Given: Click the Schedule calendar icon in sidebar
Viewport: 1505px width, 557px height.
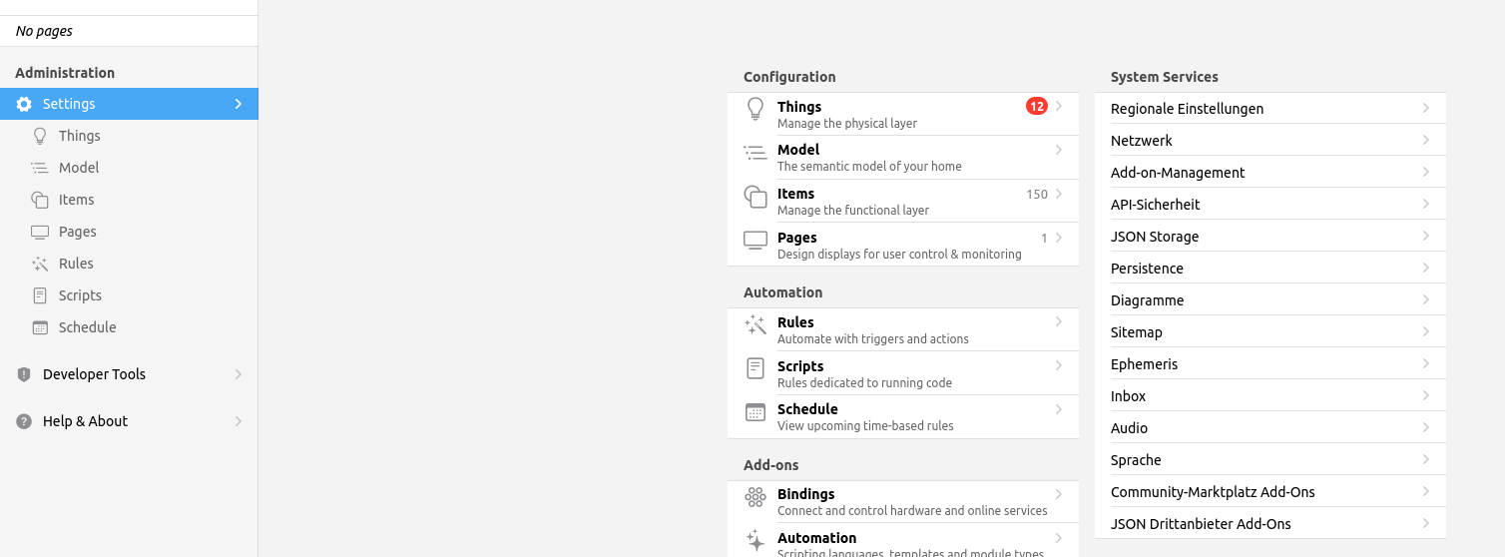Looking at the screenshot, I should point(40,327).
